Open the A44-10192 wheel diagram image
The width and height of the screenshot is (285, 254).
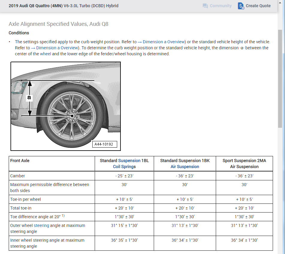tap(66, 106)
